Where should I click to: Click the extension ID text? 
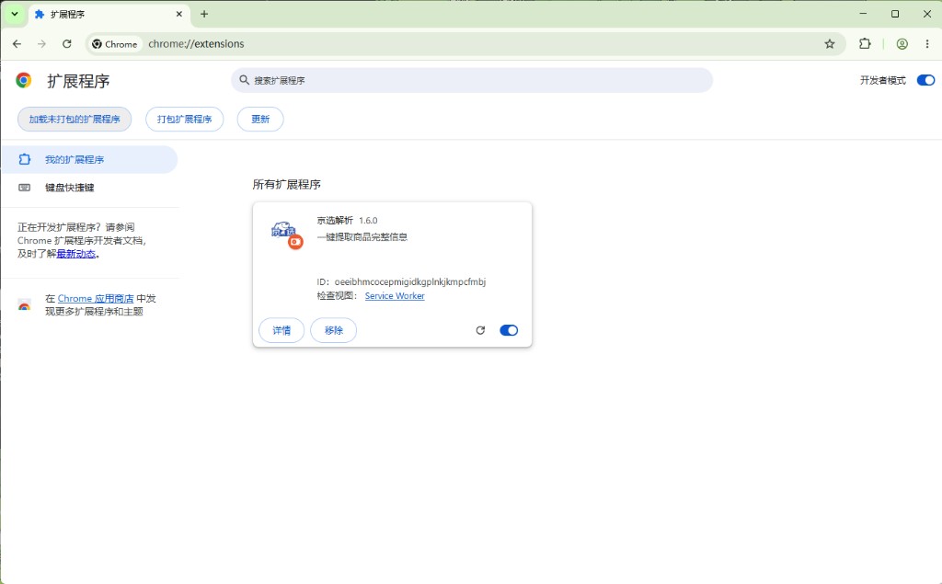[401, 281]
